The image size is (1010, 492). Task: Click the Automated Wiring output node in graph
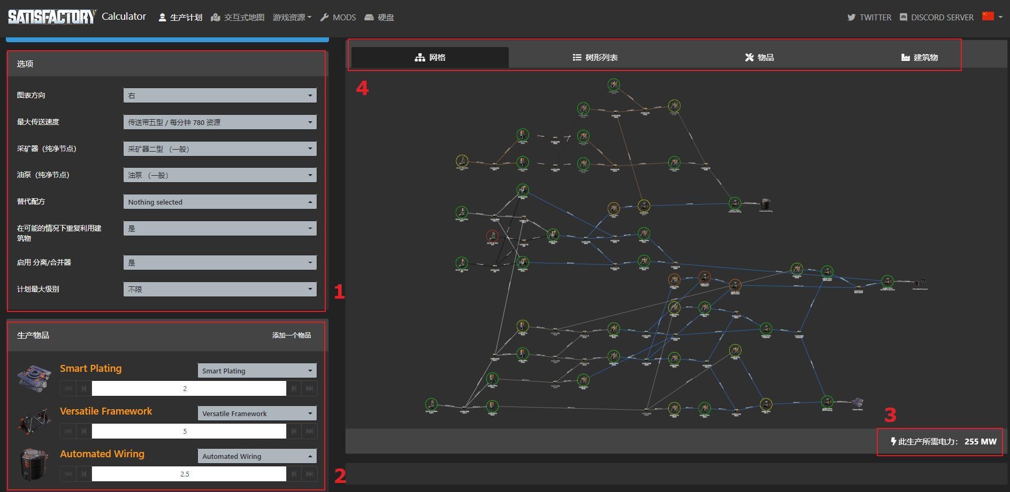coord(766,204)
